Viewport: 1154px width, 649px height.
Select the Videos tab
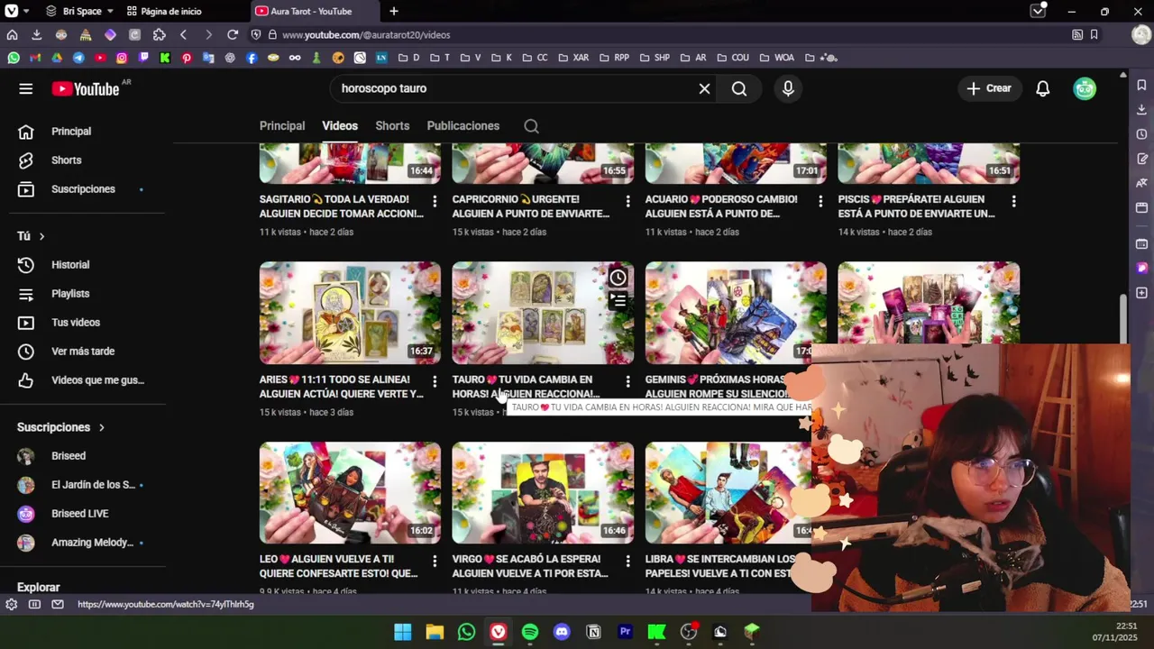[x=340, y=126]
